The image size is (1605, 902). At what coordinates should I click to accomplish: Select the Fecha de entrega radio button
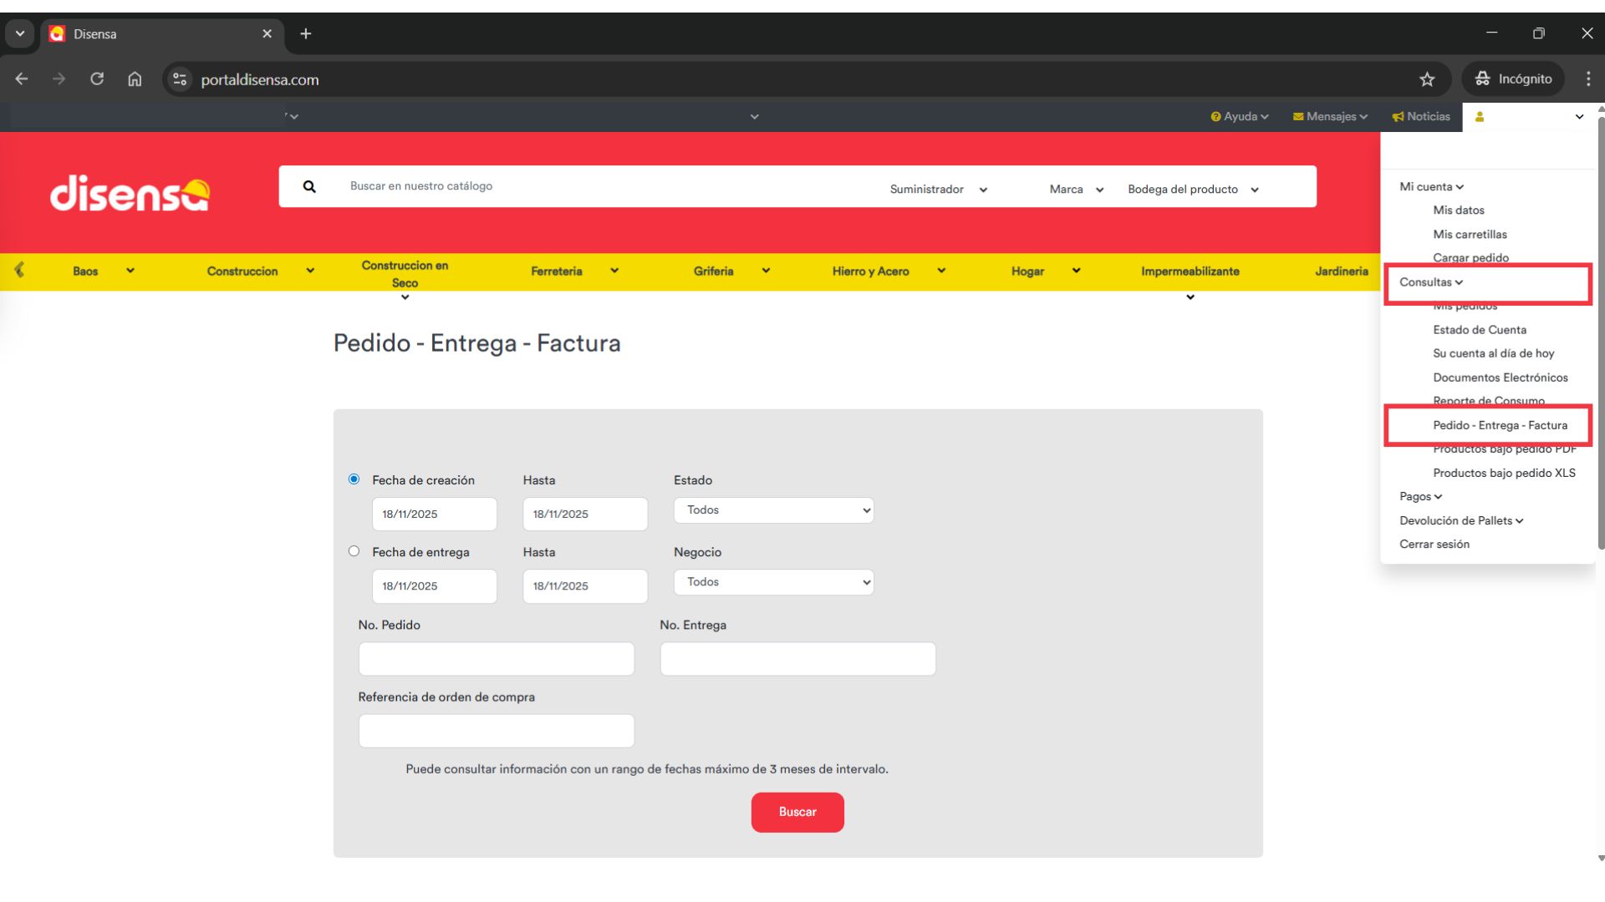(354, 551)
